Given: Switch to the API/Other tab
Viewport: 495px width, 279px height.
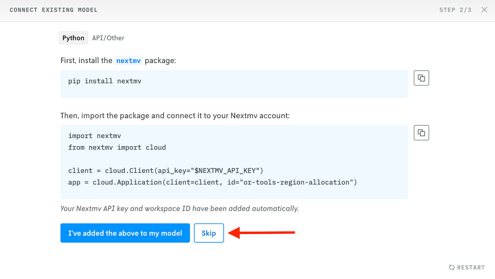Looking at the screenshot, I should tap(108, 38).
